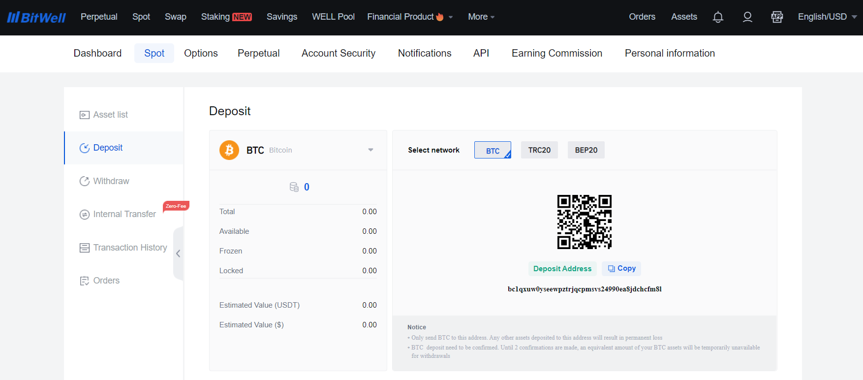Viewport: 863px width, 380px height.
Task: Switch to the API tab
Action: click(481, 53)
